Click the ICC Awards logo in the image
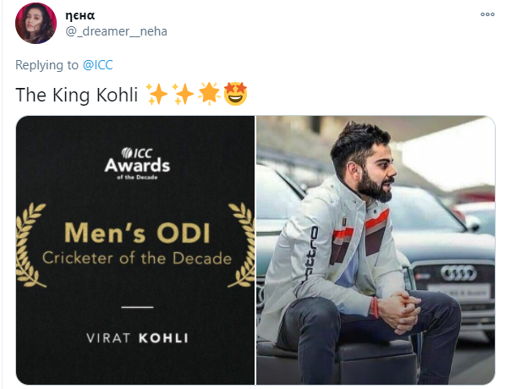This screenshot has width=505, height=389. pos(137,163)
